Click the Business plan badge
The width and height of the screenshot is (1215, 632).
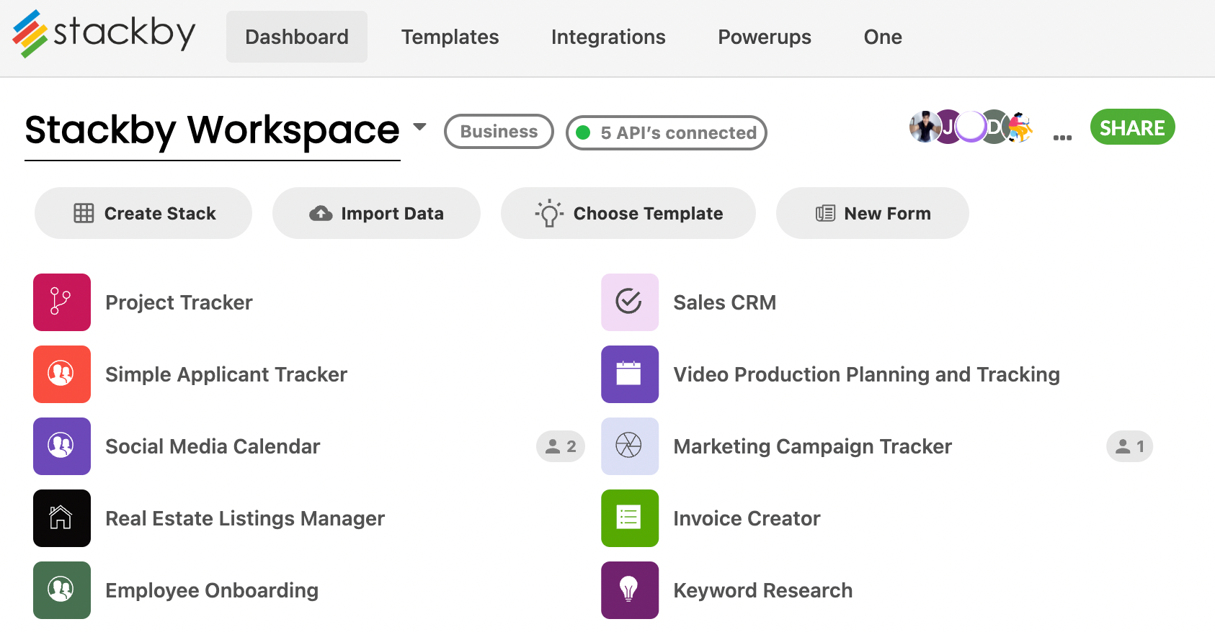[499, 132]
